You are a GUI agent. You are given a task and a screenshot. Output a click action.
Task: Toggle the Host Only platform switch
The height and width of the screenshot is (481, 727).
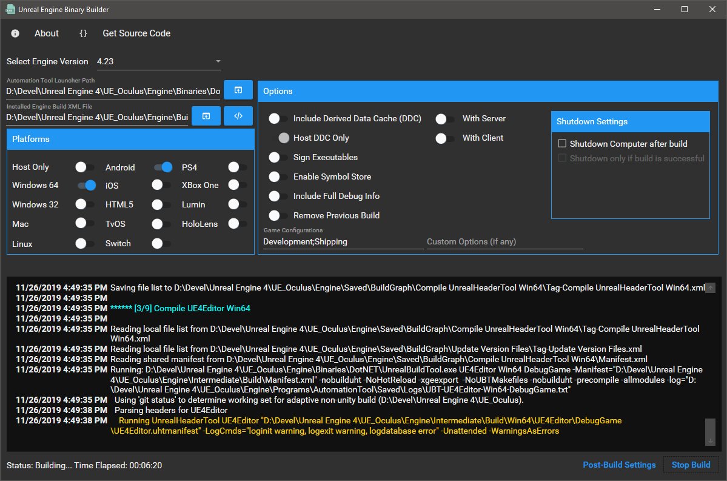85,167
